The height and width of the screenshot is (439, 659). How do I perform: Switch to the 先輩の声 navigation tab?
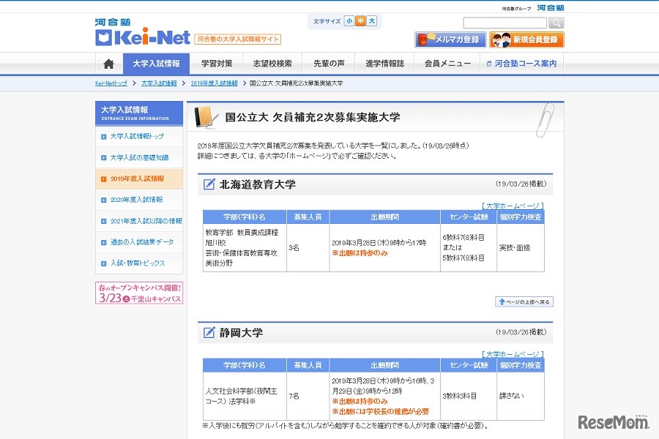(329, 64)
